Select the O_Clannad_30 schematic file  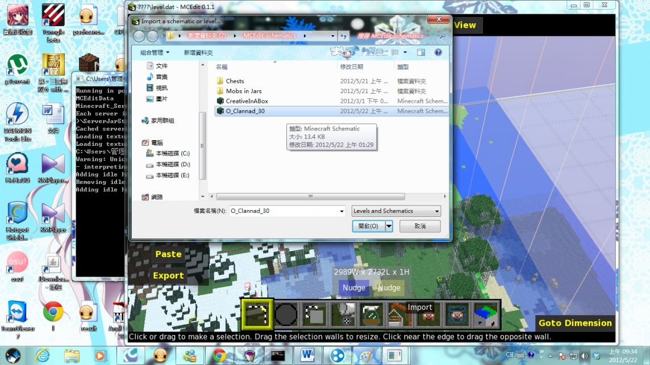pyautogui.click(x=246, y=111)
